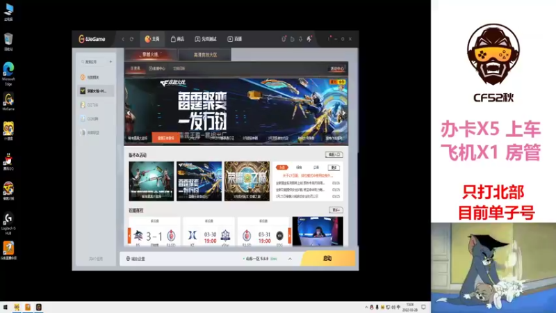556x313 pixels.
Task: Open the orange 关于CF匹配 headline link
Action: tap(307, 175)
